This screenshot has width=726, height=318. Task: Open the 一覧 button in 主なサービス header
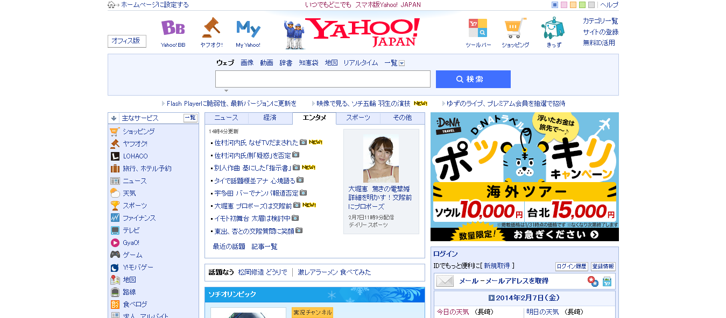point(191,118)
